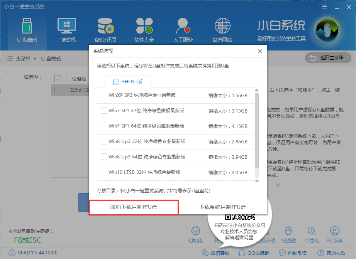Switch to the GHOST版 tab
Viewport: 356px width, 259px height.
[128, 82]
